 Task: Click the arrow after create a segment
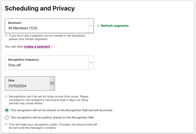coord(52,47)
